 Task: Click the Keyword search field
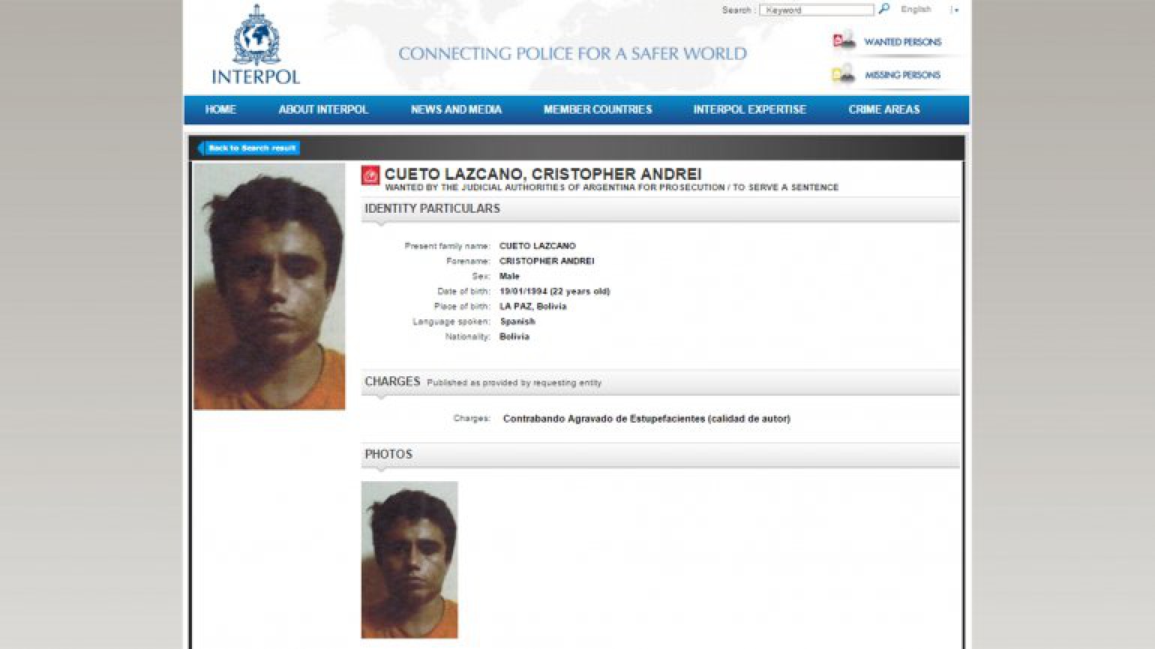coord(817,10)
